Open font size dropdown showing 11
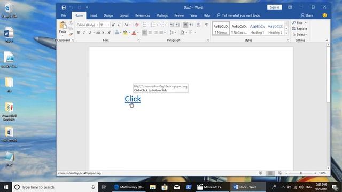Screen dimensions: 342x192 tap(108, 25)
